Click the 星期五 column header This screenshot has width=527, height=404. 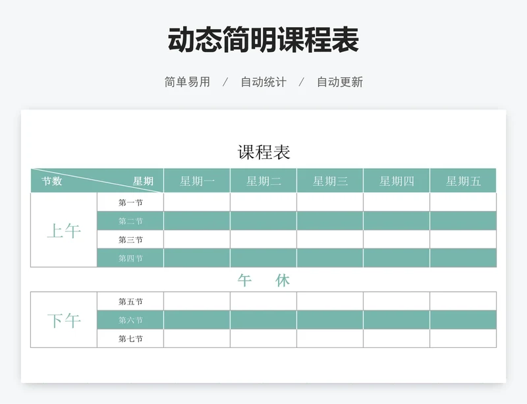pyautogui.click(x=463, y=181)
